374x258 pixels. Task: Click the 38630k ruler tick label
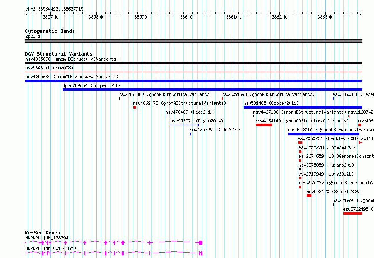(325, 17)
